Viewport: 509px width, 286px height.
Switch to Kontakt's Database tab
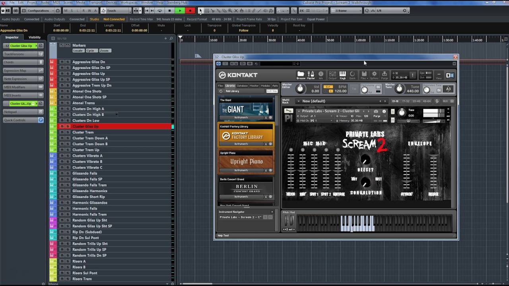coord(242,85)
